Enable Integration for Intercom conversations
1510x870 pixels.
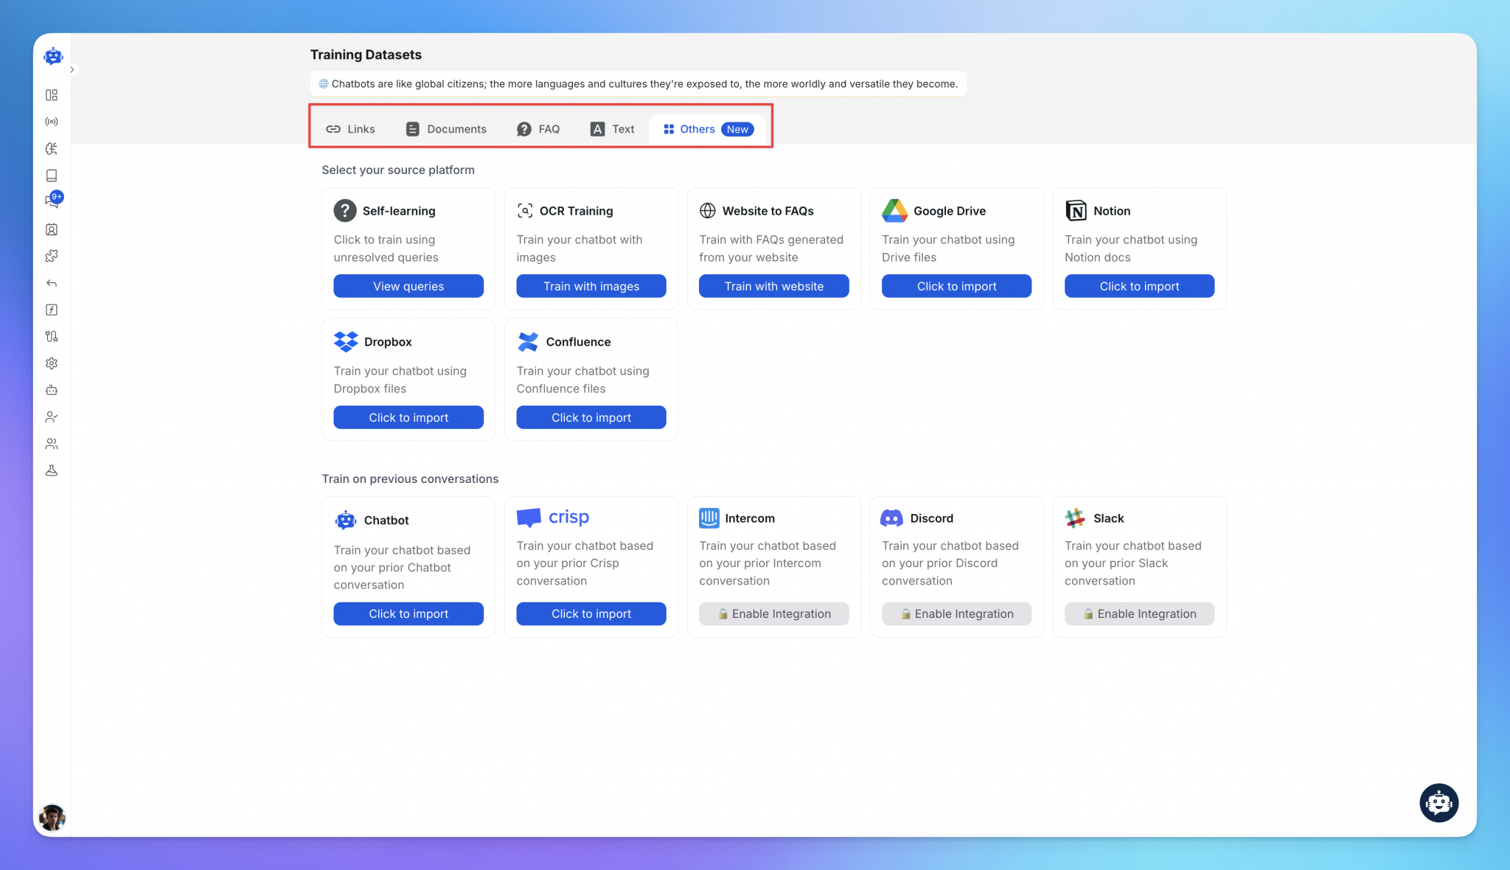[773, 613]
